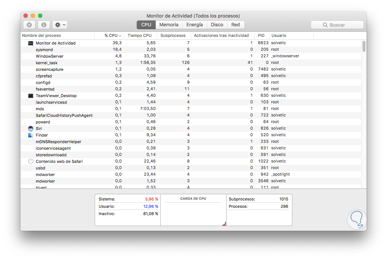The image size is (387, 260).
Task: Select the Disco tab
Action: click(217, 25)
